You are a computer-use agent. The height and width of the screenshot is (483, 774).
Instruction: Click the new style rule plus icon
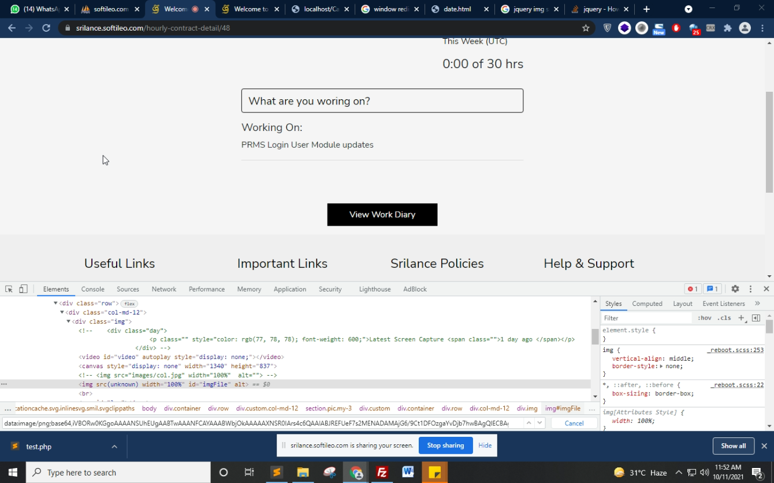point(741,318)
